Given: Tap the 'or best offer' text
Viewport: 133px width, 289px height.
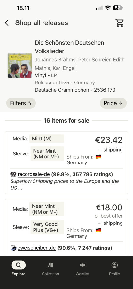Looking at the screenshot, I should (109, 216).
